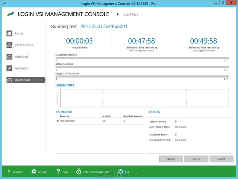Click the analyzer pulse icon
The height and width of the screenshot is (179, 238).
pyautogui.click(x=9, y=172)
